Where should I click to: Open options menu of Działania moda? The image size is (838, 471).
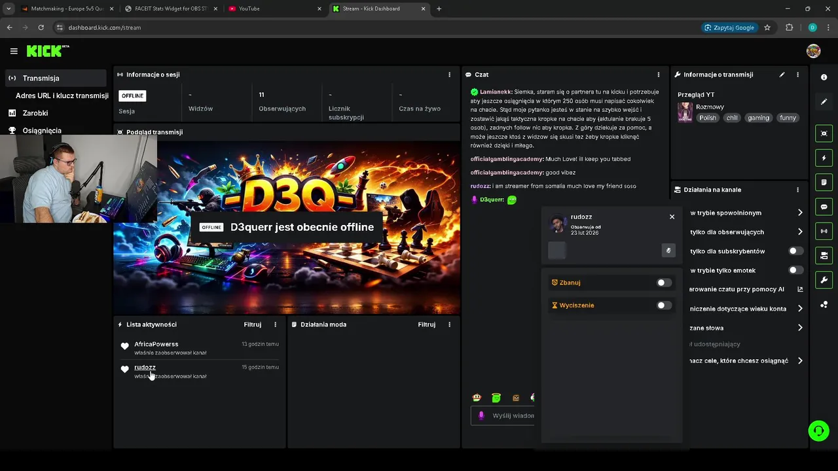click(x=449, y=324)
